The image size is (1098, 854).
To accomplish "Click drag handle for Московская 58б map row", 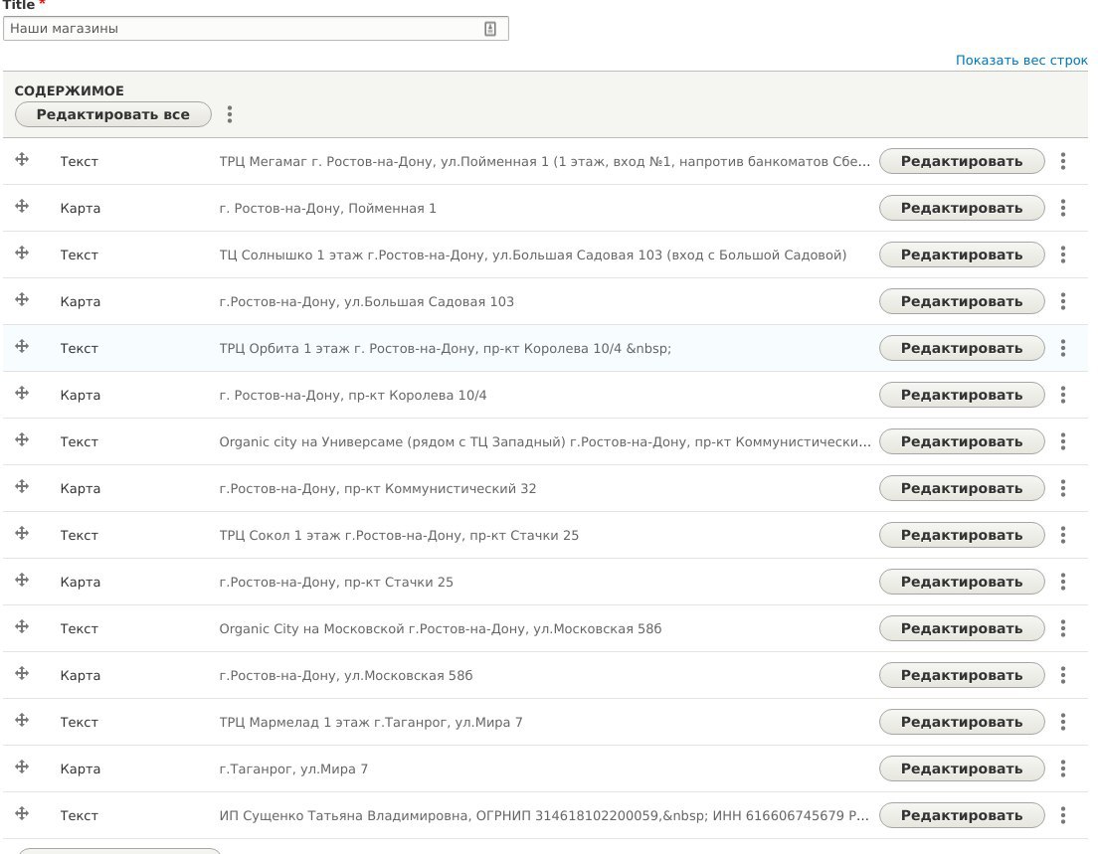I will [x=22, y=673].
